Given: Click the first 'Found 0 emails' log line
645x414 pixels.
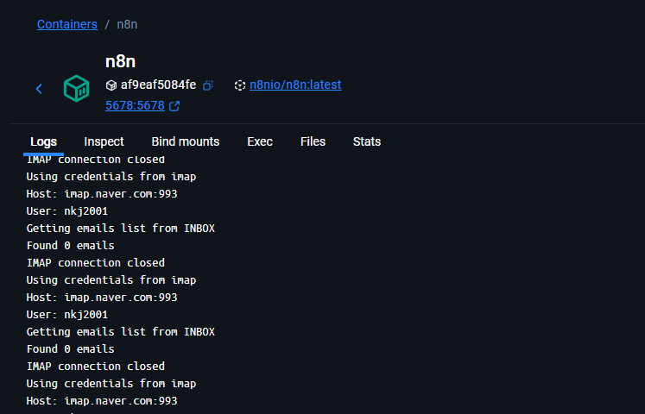Looking at the screenshot, I should pyautogui.click(x=70, y=245).
